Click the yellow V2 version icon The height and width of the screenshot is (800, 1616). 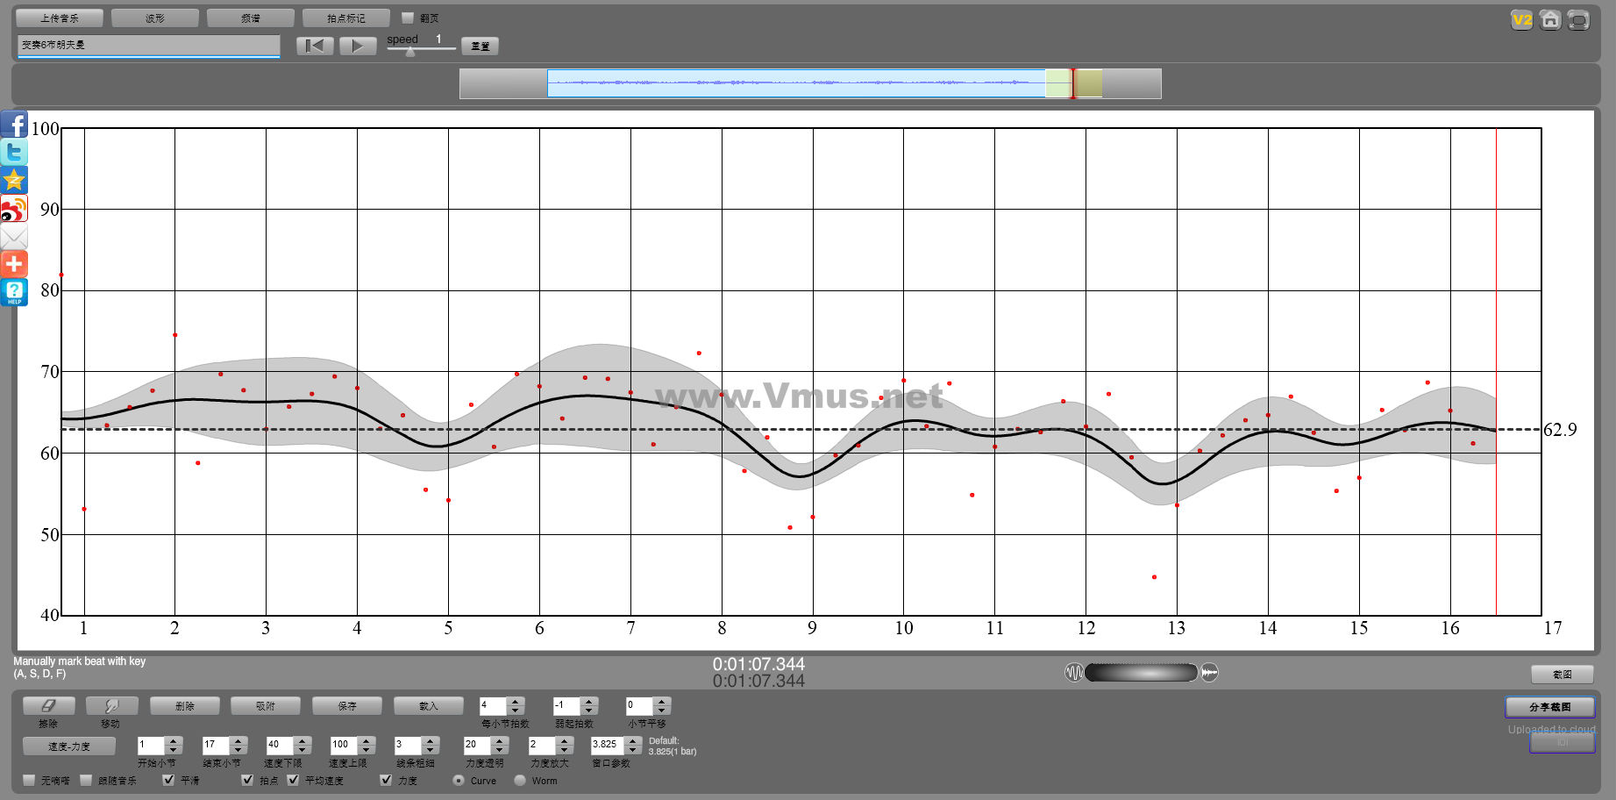[1522, 20]
